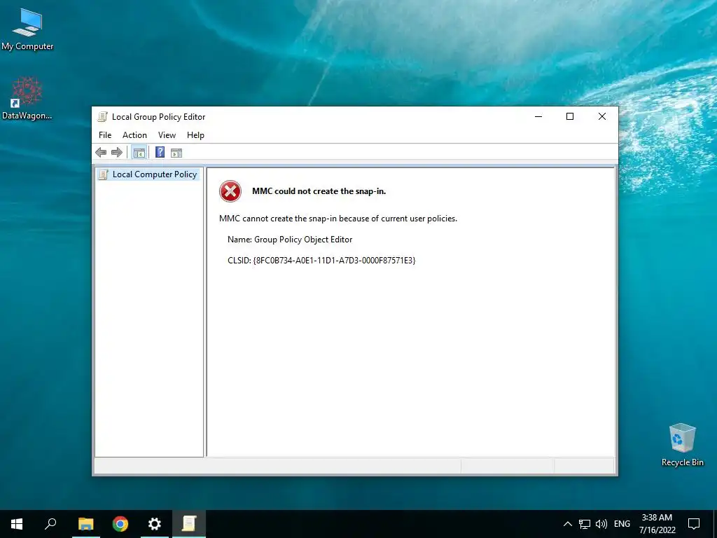The width and height of the screenshot is (717, 538).
Task: Open the Action menu
Action: point(134,135)
